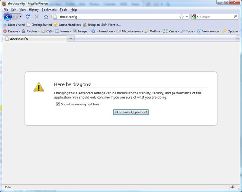Click the blue Back arrow button

(8, 17)
